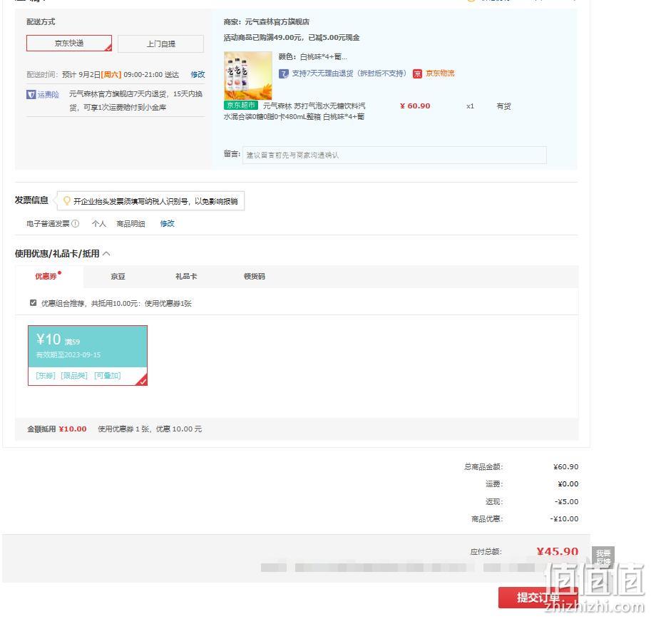Click the 金额抵用 ¥10.00 value
The image size is (651, 619).
click(73, 429)
